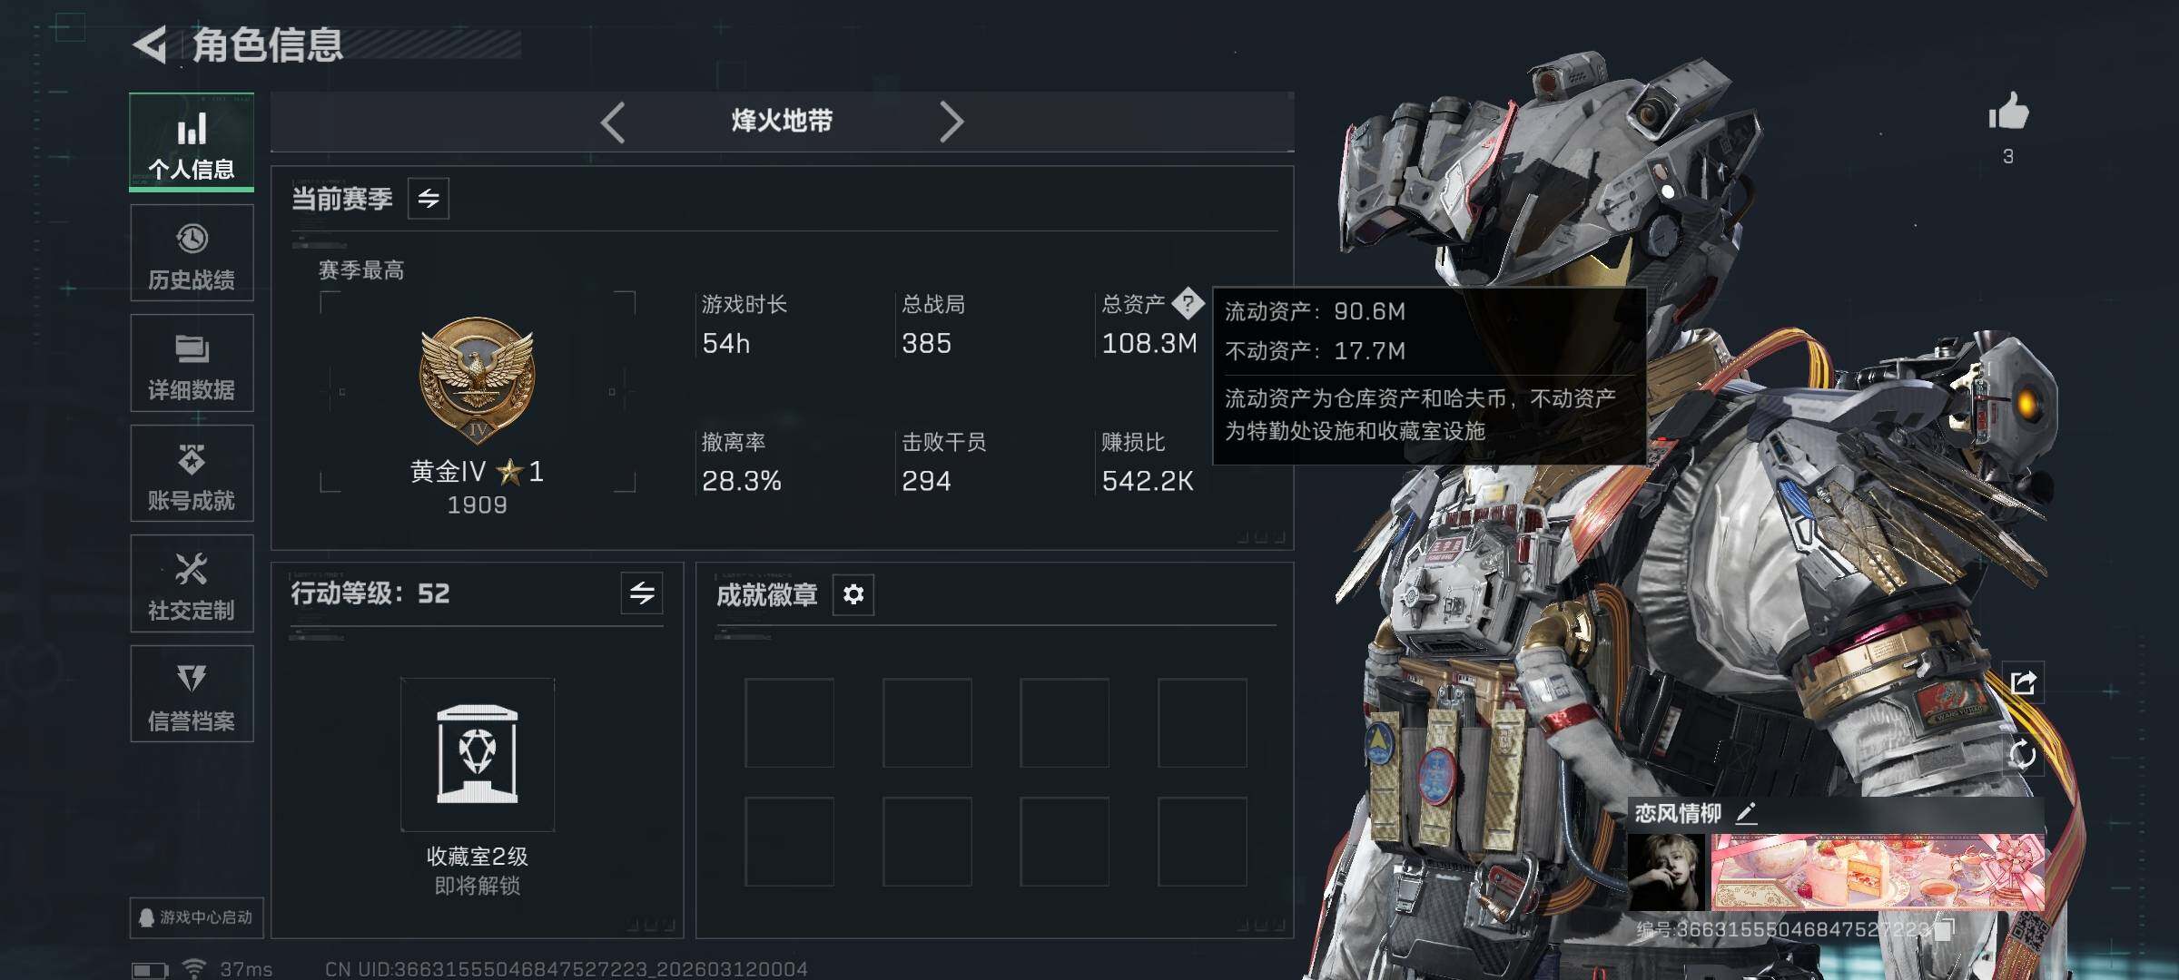2179x980 pixels.
Task: Open the 历史战绩 tab
Action: tap(192, 254)
